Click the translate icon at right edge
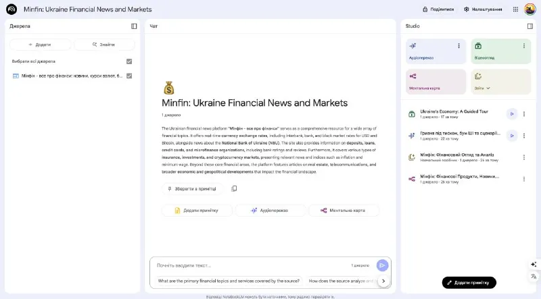541x299 pixels. [x=534, y=276]
